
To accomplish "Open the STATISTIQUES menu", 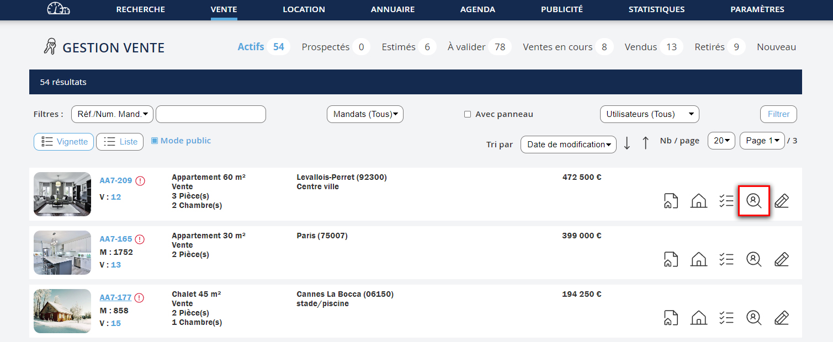I will 656,9.
